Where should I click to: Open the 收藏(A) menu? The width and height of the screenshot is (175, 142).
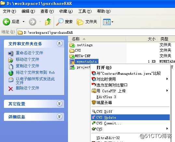tap(66, 11)
